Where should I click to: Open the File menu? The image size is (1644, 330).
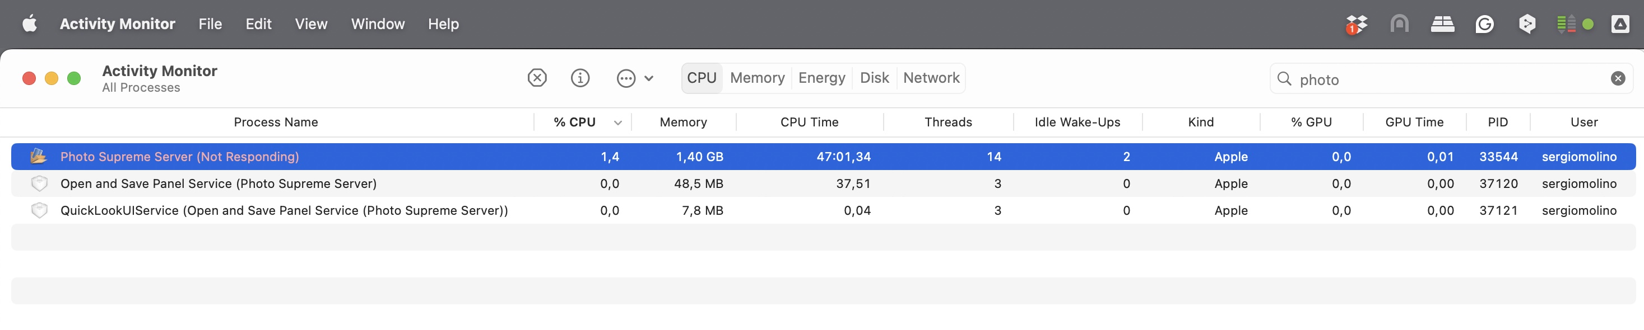point(210,24)
